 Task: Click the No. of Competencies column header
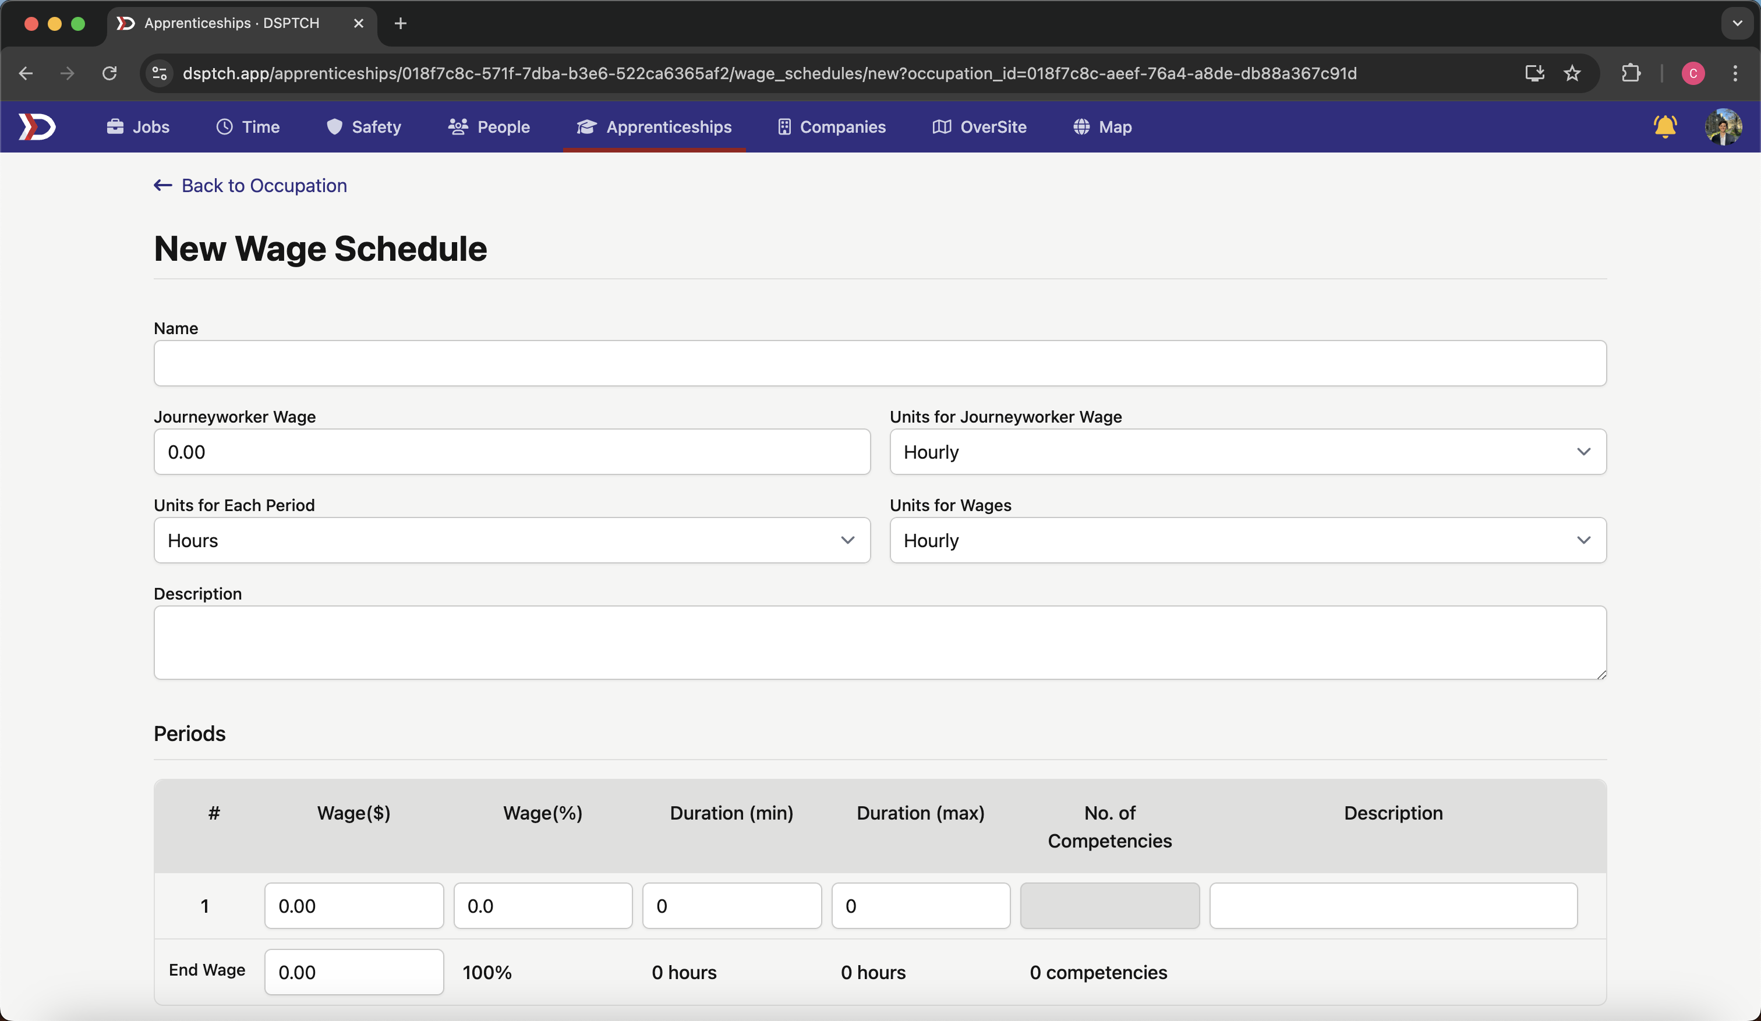(x=1110, y=827)
